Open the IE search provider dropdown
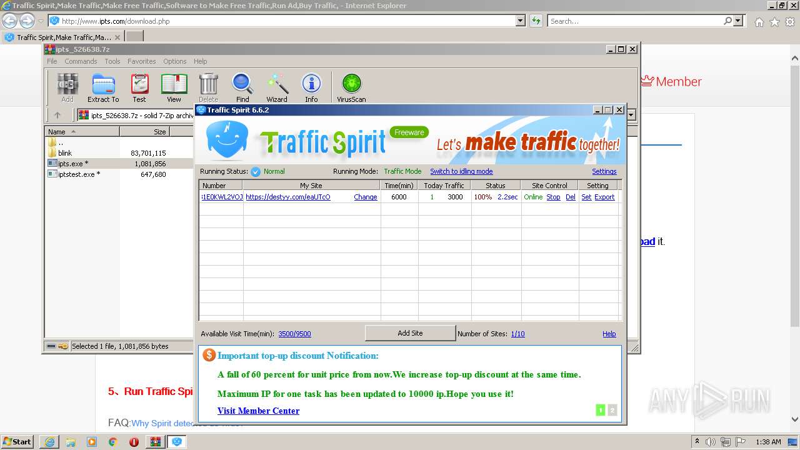The image size is (800, 450). [x=738, y=21]
